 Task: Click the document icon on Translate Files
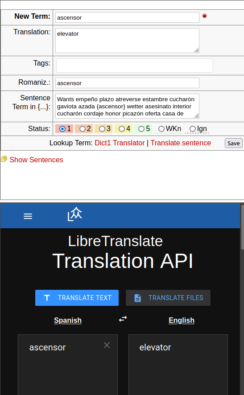pos(138,298)
